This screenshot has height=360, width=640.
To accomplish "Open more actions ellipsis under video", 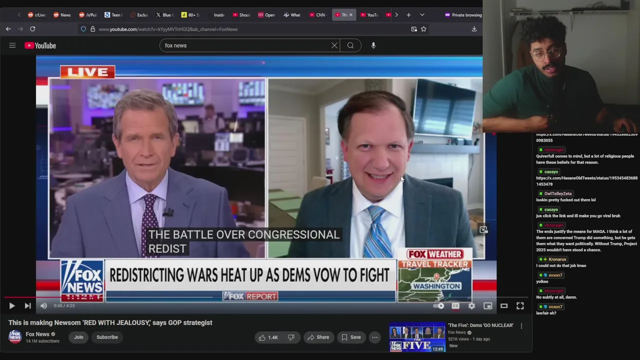I will (x=374, y=337).
